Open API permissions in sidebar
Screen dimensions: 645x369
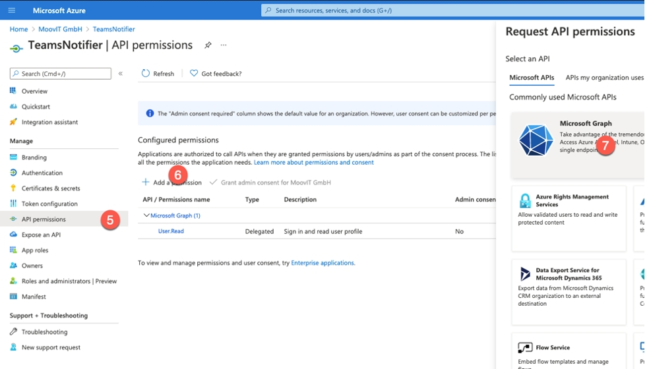(x=44, y=219)
